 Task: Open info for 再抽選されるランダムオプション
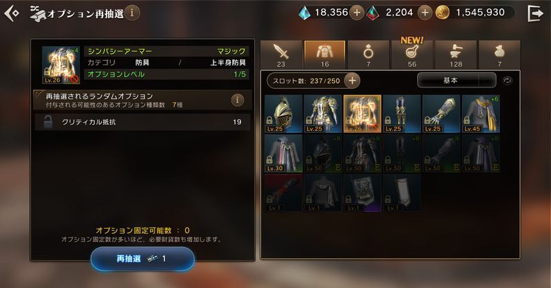[237, 100]
